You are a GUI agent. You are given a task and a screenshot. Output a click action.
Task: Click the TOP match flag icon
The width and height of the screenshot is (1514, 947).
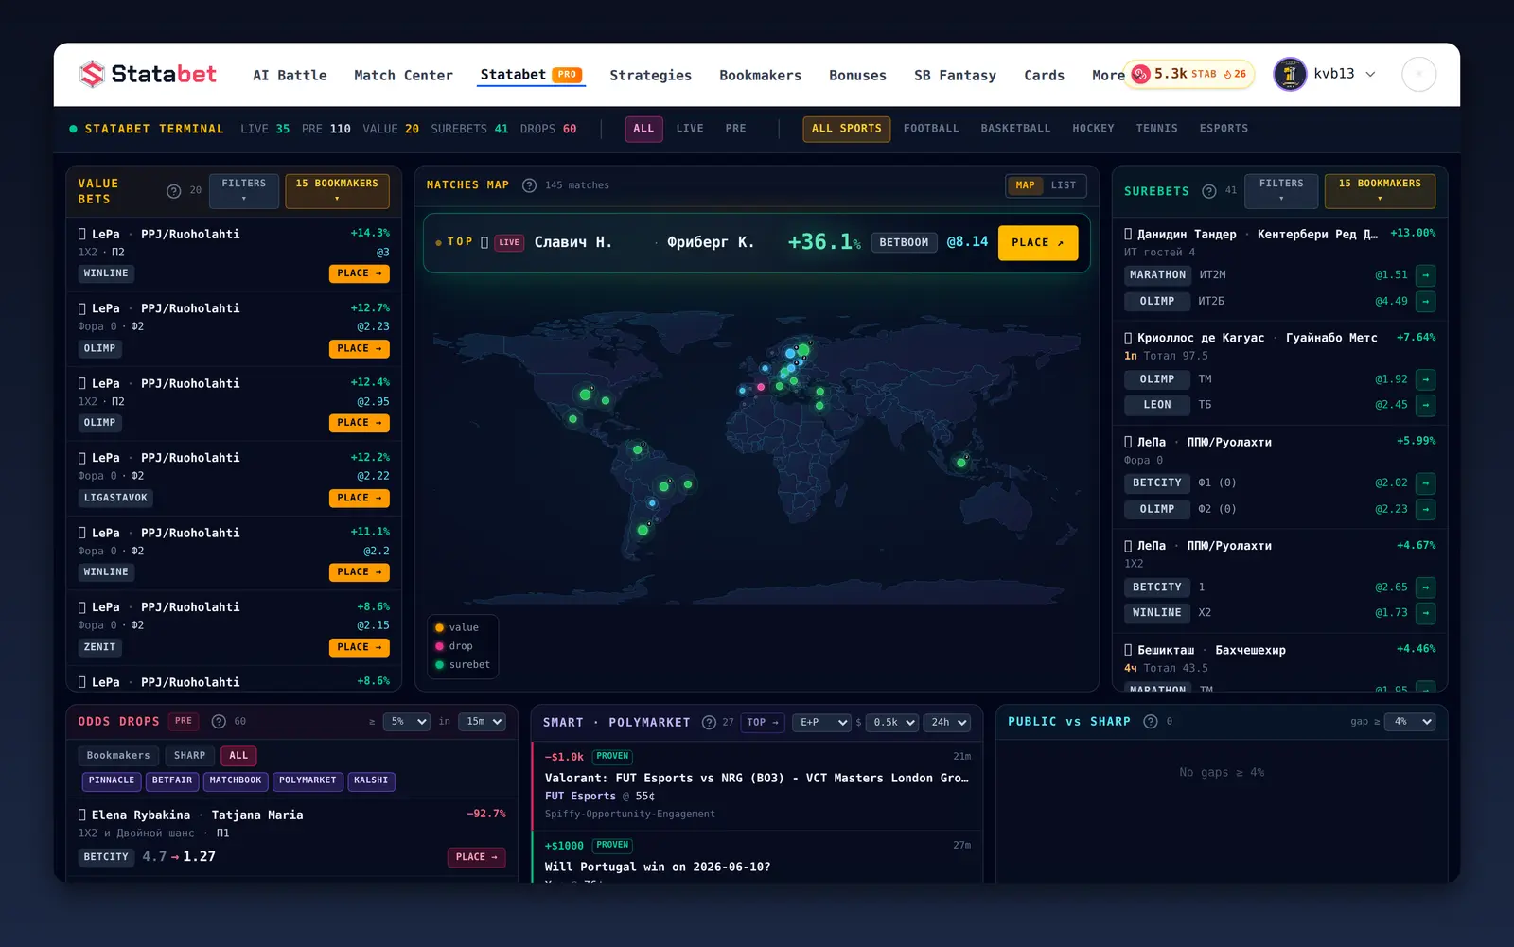click(484, 242)
